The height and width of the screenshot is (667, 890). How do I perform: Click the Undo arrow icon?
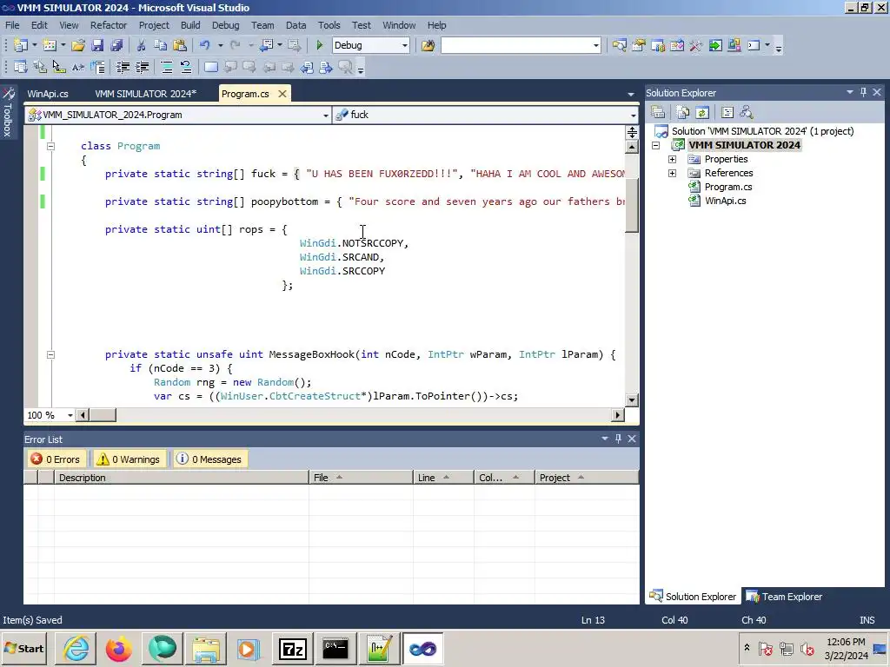point(205,45)
